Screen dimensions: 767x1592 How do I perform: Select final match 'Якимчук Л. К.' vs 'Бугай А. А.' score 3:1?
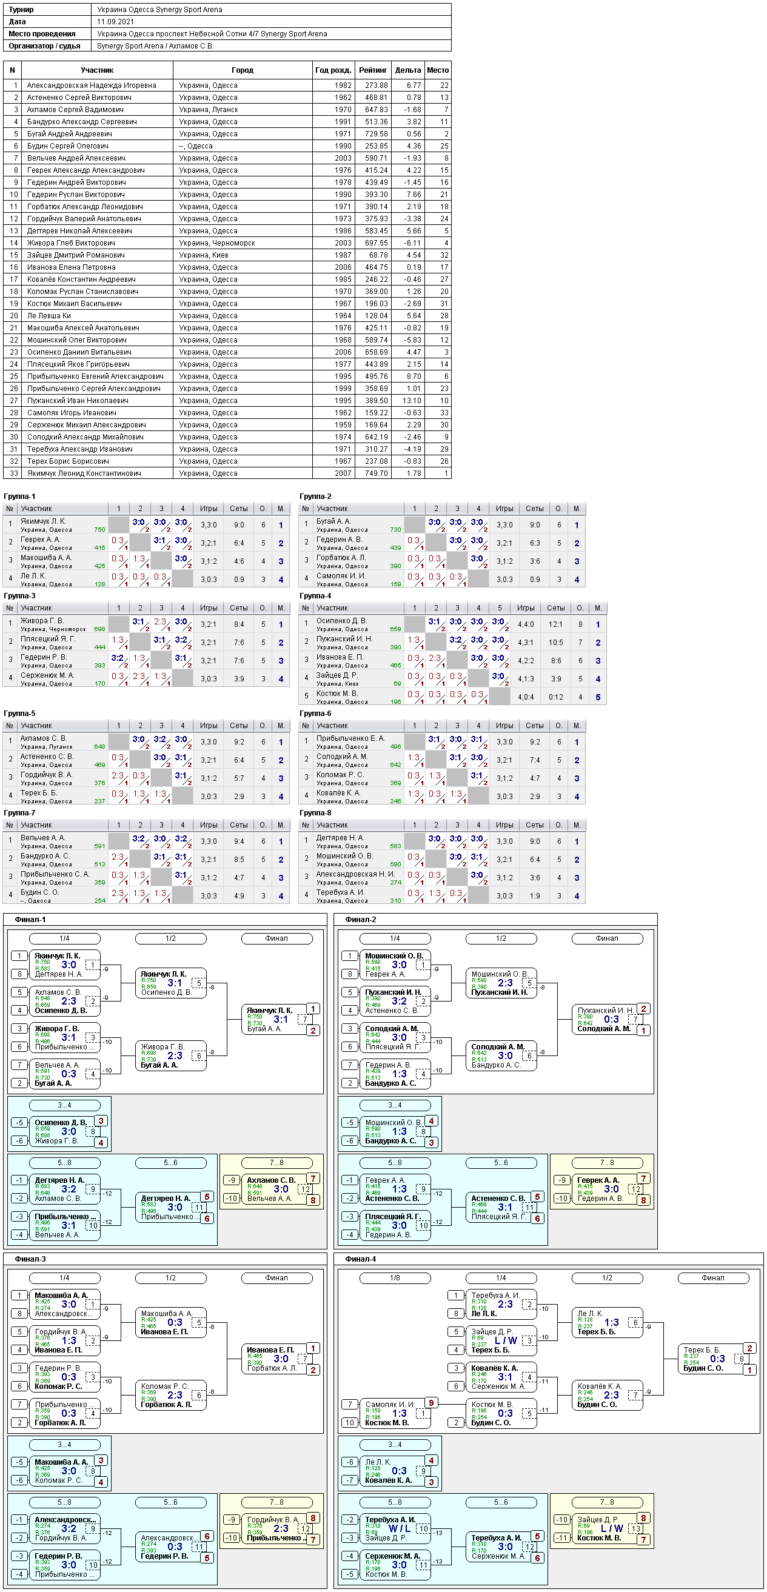(281, 1019)
